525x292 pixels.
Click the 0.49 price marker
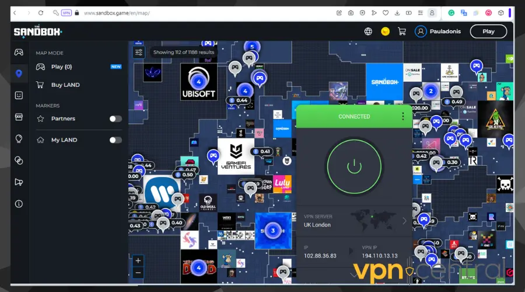point(453,102)
